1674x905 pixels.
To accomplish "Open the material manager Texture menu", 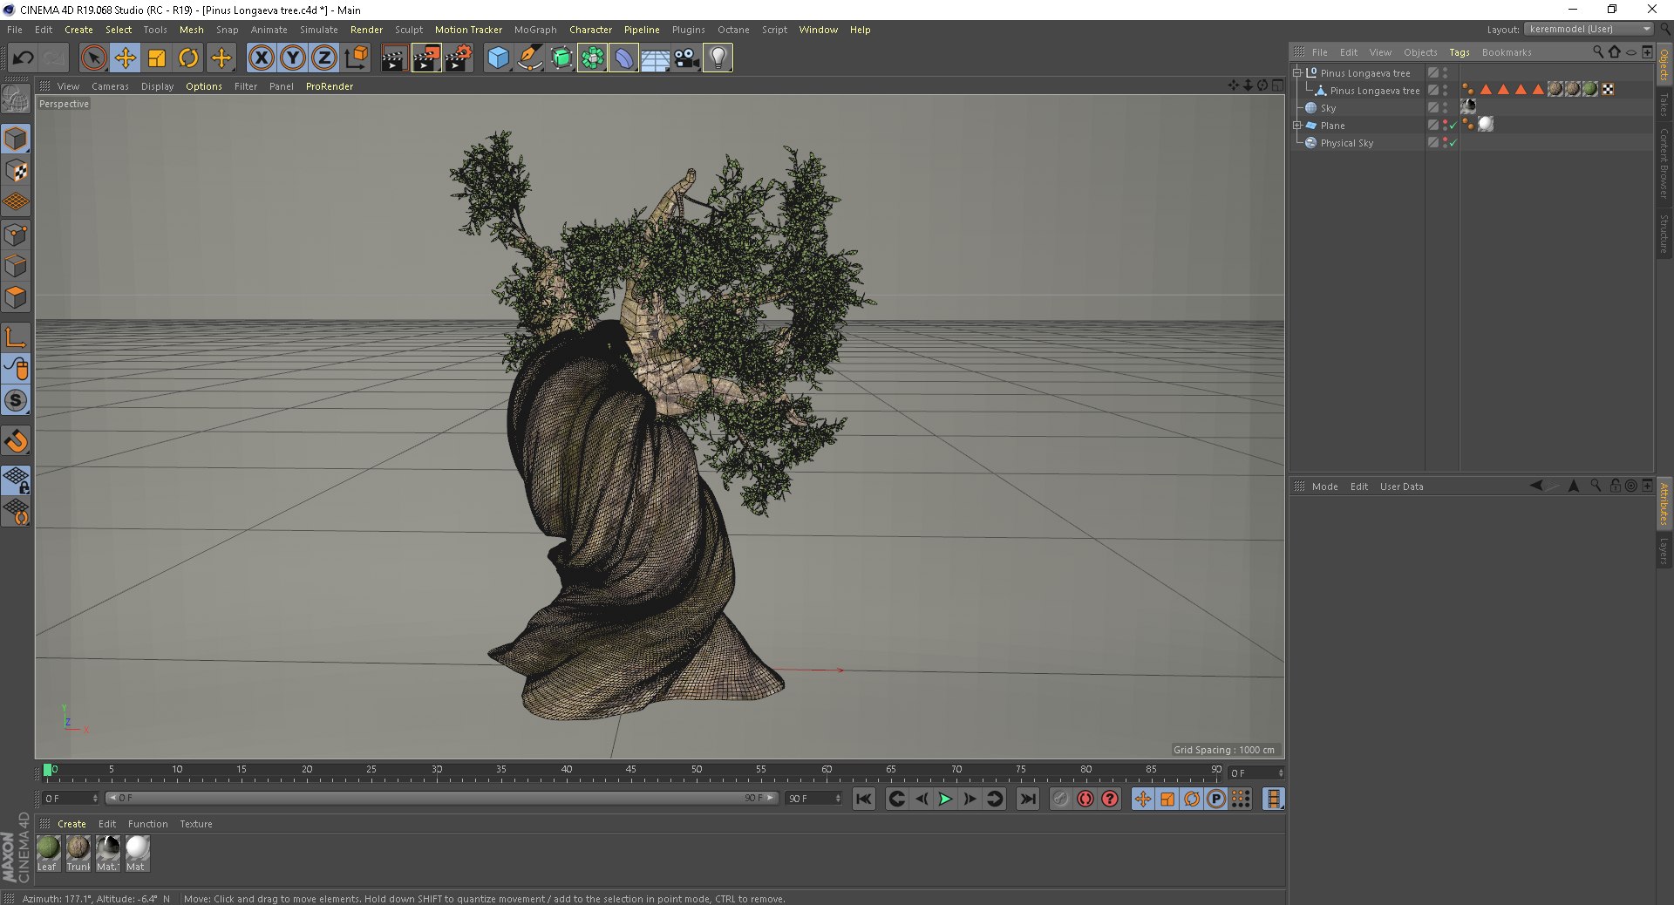I will pyautogui.click(x=196, y=824).
